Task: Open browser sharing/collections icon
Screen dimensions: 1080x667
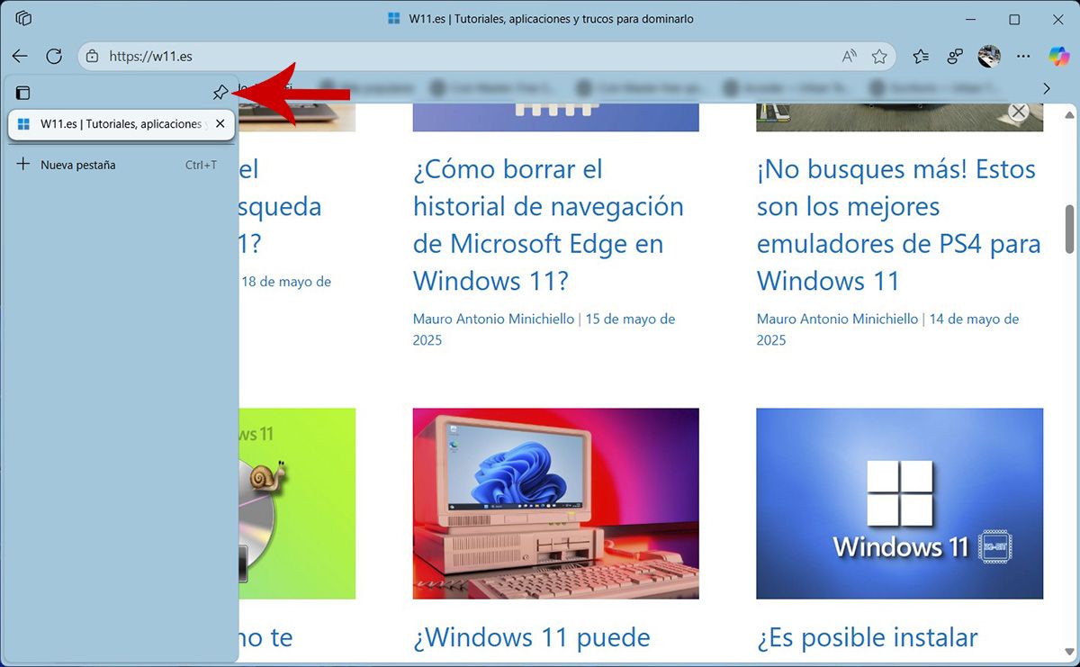Action: 955,56
